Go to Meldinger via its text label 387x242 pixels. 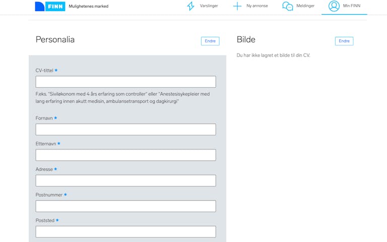pyautogui.click(x=305, y=6)
